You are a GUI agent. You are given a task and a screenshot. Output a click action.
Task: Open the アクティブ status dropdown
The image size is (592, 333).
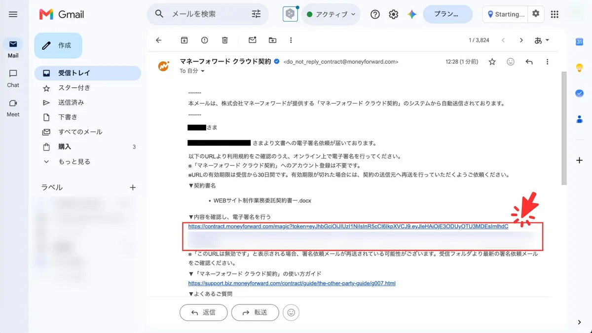coord(331,14)
